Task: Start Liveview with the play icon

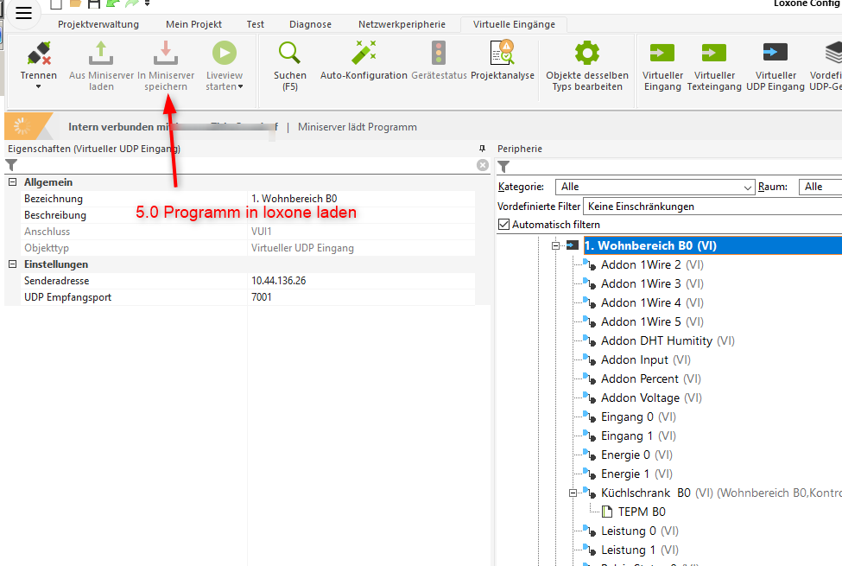Action: (x=224, y=54)
